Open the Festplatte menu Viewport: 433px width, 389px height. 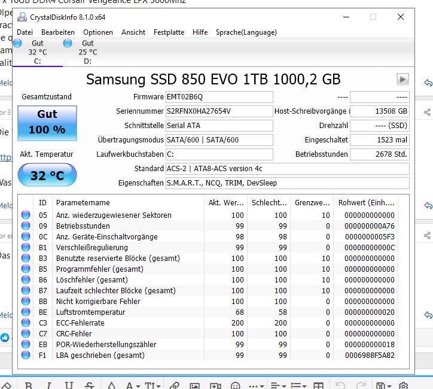pyautogui.click(x=169, y=32)
